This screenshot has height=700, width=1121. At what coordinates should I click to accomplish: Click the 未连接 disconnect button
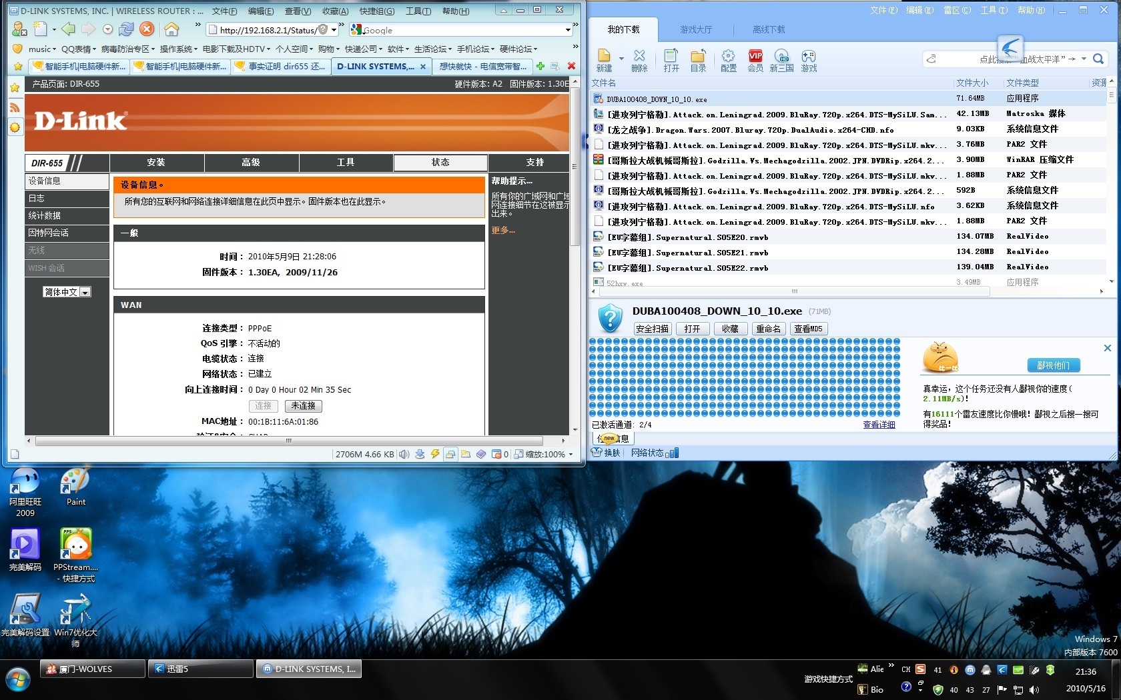(x=303, y=406)
